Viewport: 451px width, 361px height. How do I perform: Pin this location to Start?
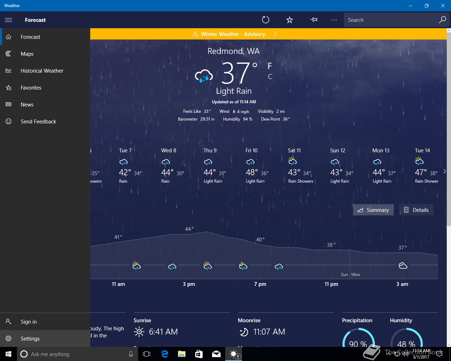pos(314,20)
